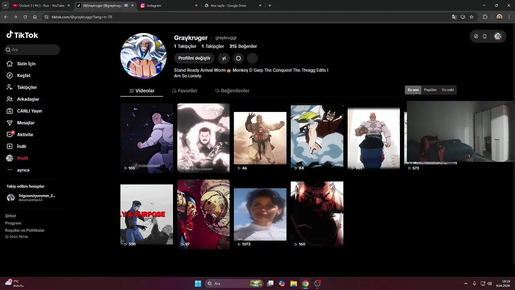515x290 pixels.
Task: Open Takipçiler in the sidebar
Action: pyautogui.click(x=27, y=87)
